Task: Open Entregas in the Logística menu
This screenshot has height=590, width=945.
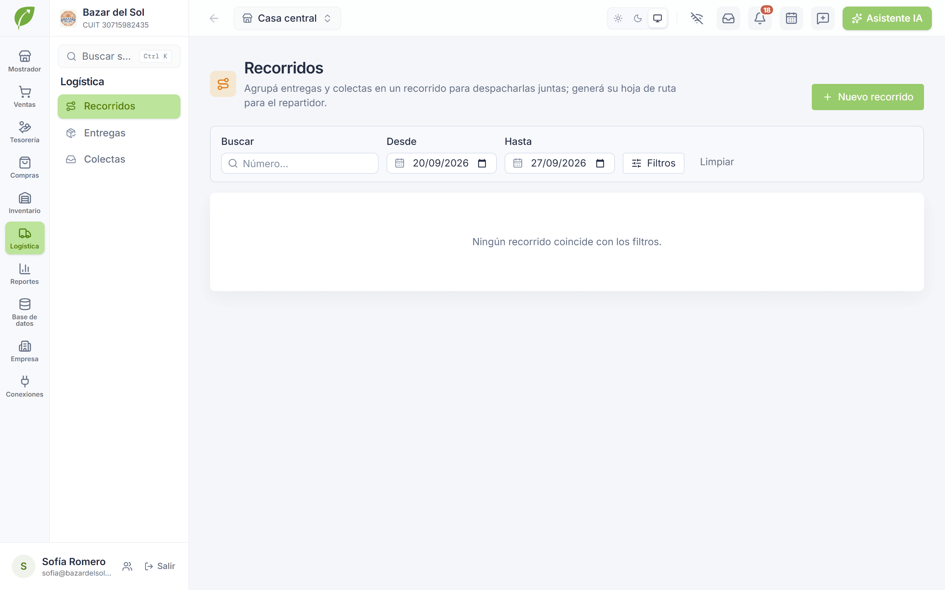Action: pyautogui.click(x=119, y=133)
